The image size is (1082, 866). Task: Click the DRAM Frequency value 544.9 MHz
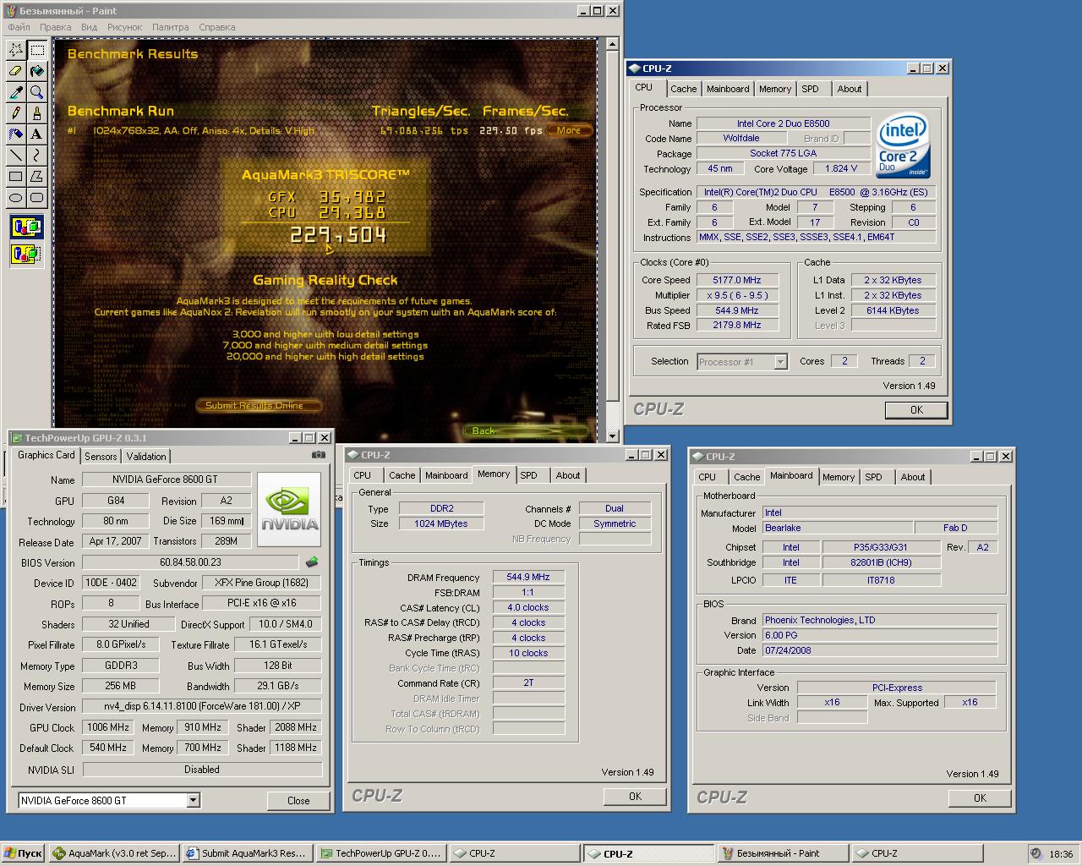528,578
